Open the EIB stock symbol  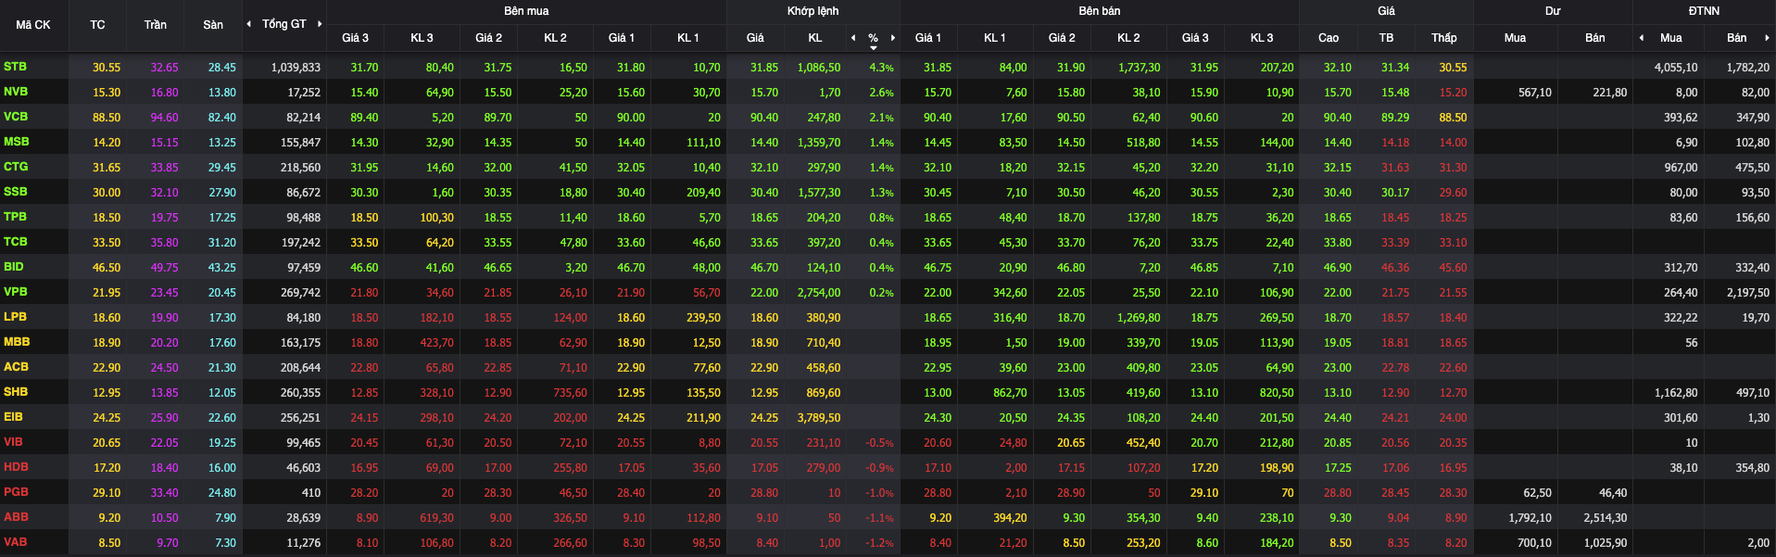coord(13,417)
